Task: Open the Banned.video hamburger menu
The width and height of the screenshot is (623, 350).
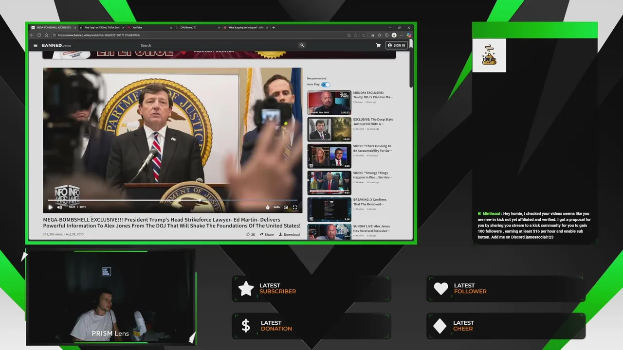Action: point(35,45)
